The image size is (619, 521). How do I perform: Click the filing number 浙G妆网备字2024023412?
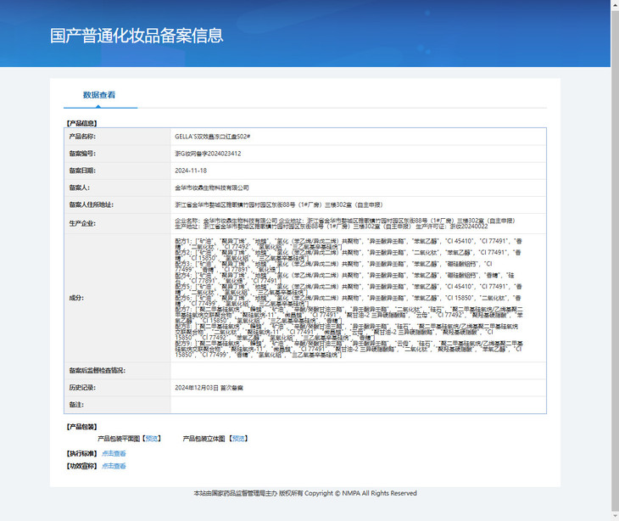pyautogui.click(x=208, y=154)
